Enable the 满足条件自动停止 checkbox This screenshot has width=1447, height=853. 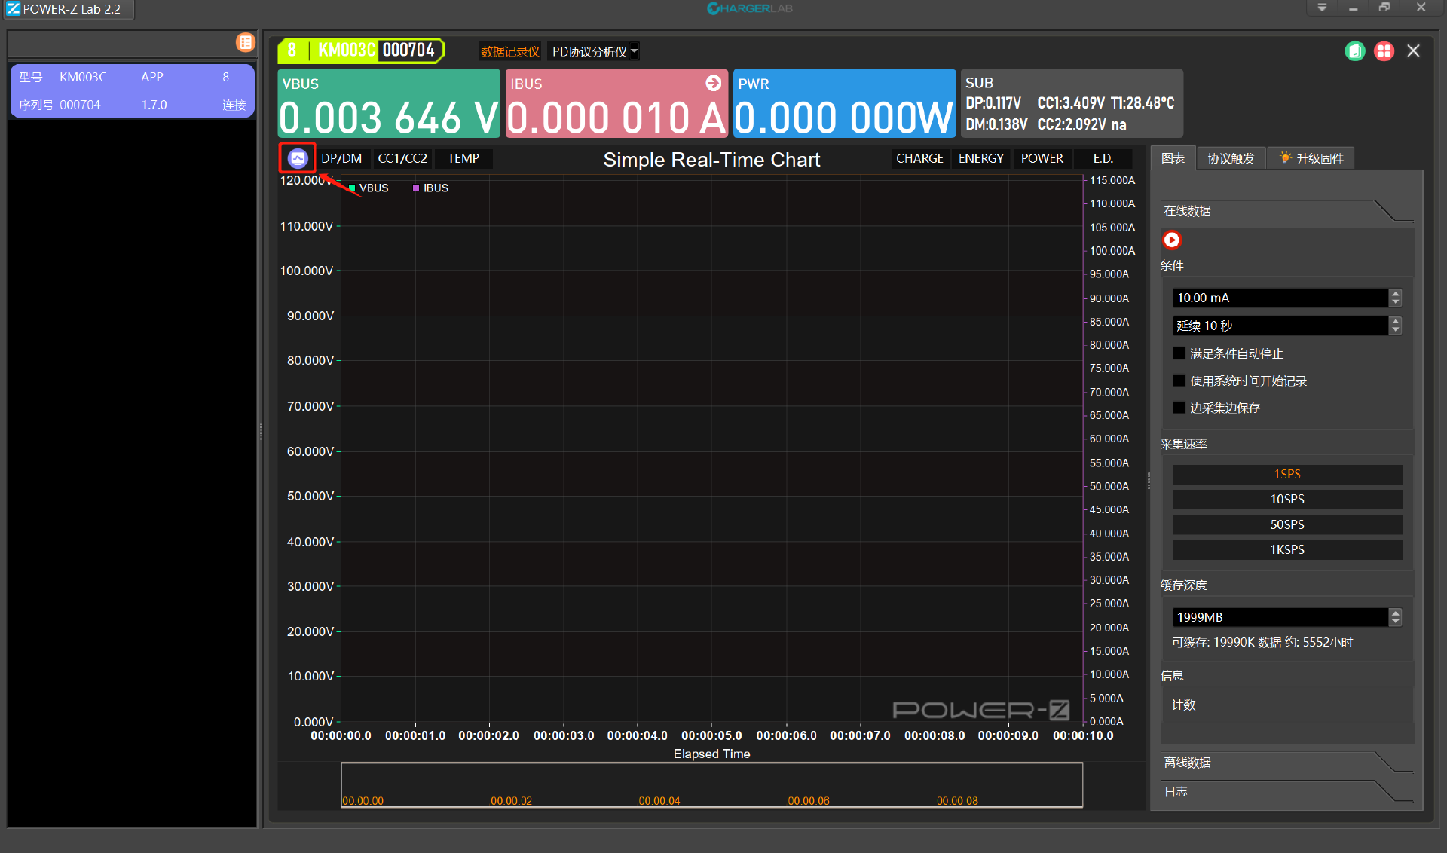(1179, 353)
